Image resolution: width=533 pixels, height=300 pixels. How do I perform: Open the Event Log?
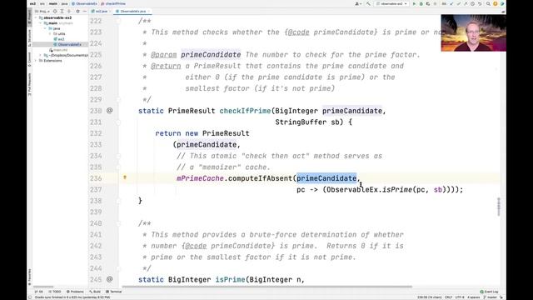[490, 292]
